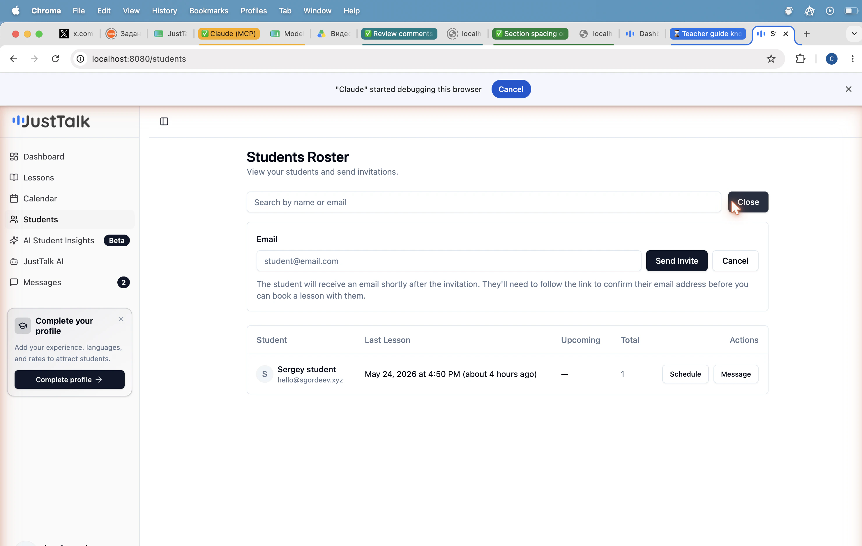Switch to the Claude (MCP) tab
This screenshot has height=546, width=862.
pos(229,34)
